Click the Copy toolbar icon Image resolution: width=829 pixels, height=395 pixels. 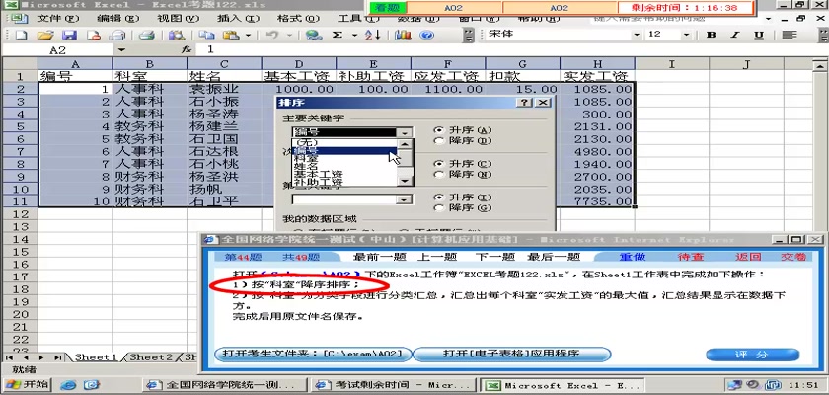pyautogui.click(x=206, y=35)
